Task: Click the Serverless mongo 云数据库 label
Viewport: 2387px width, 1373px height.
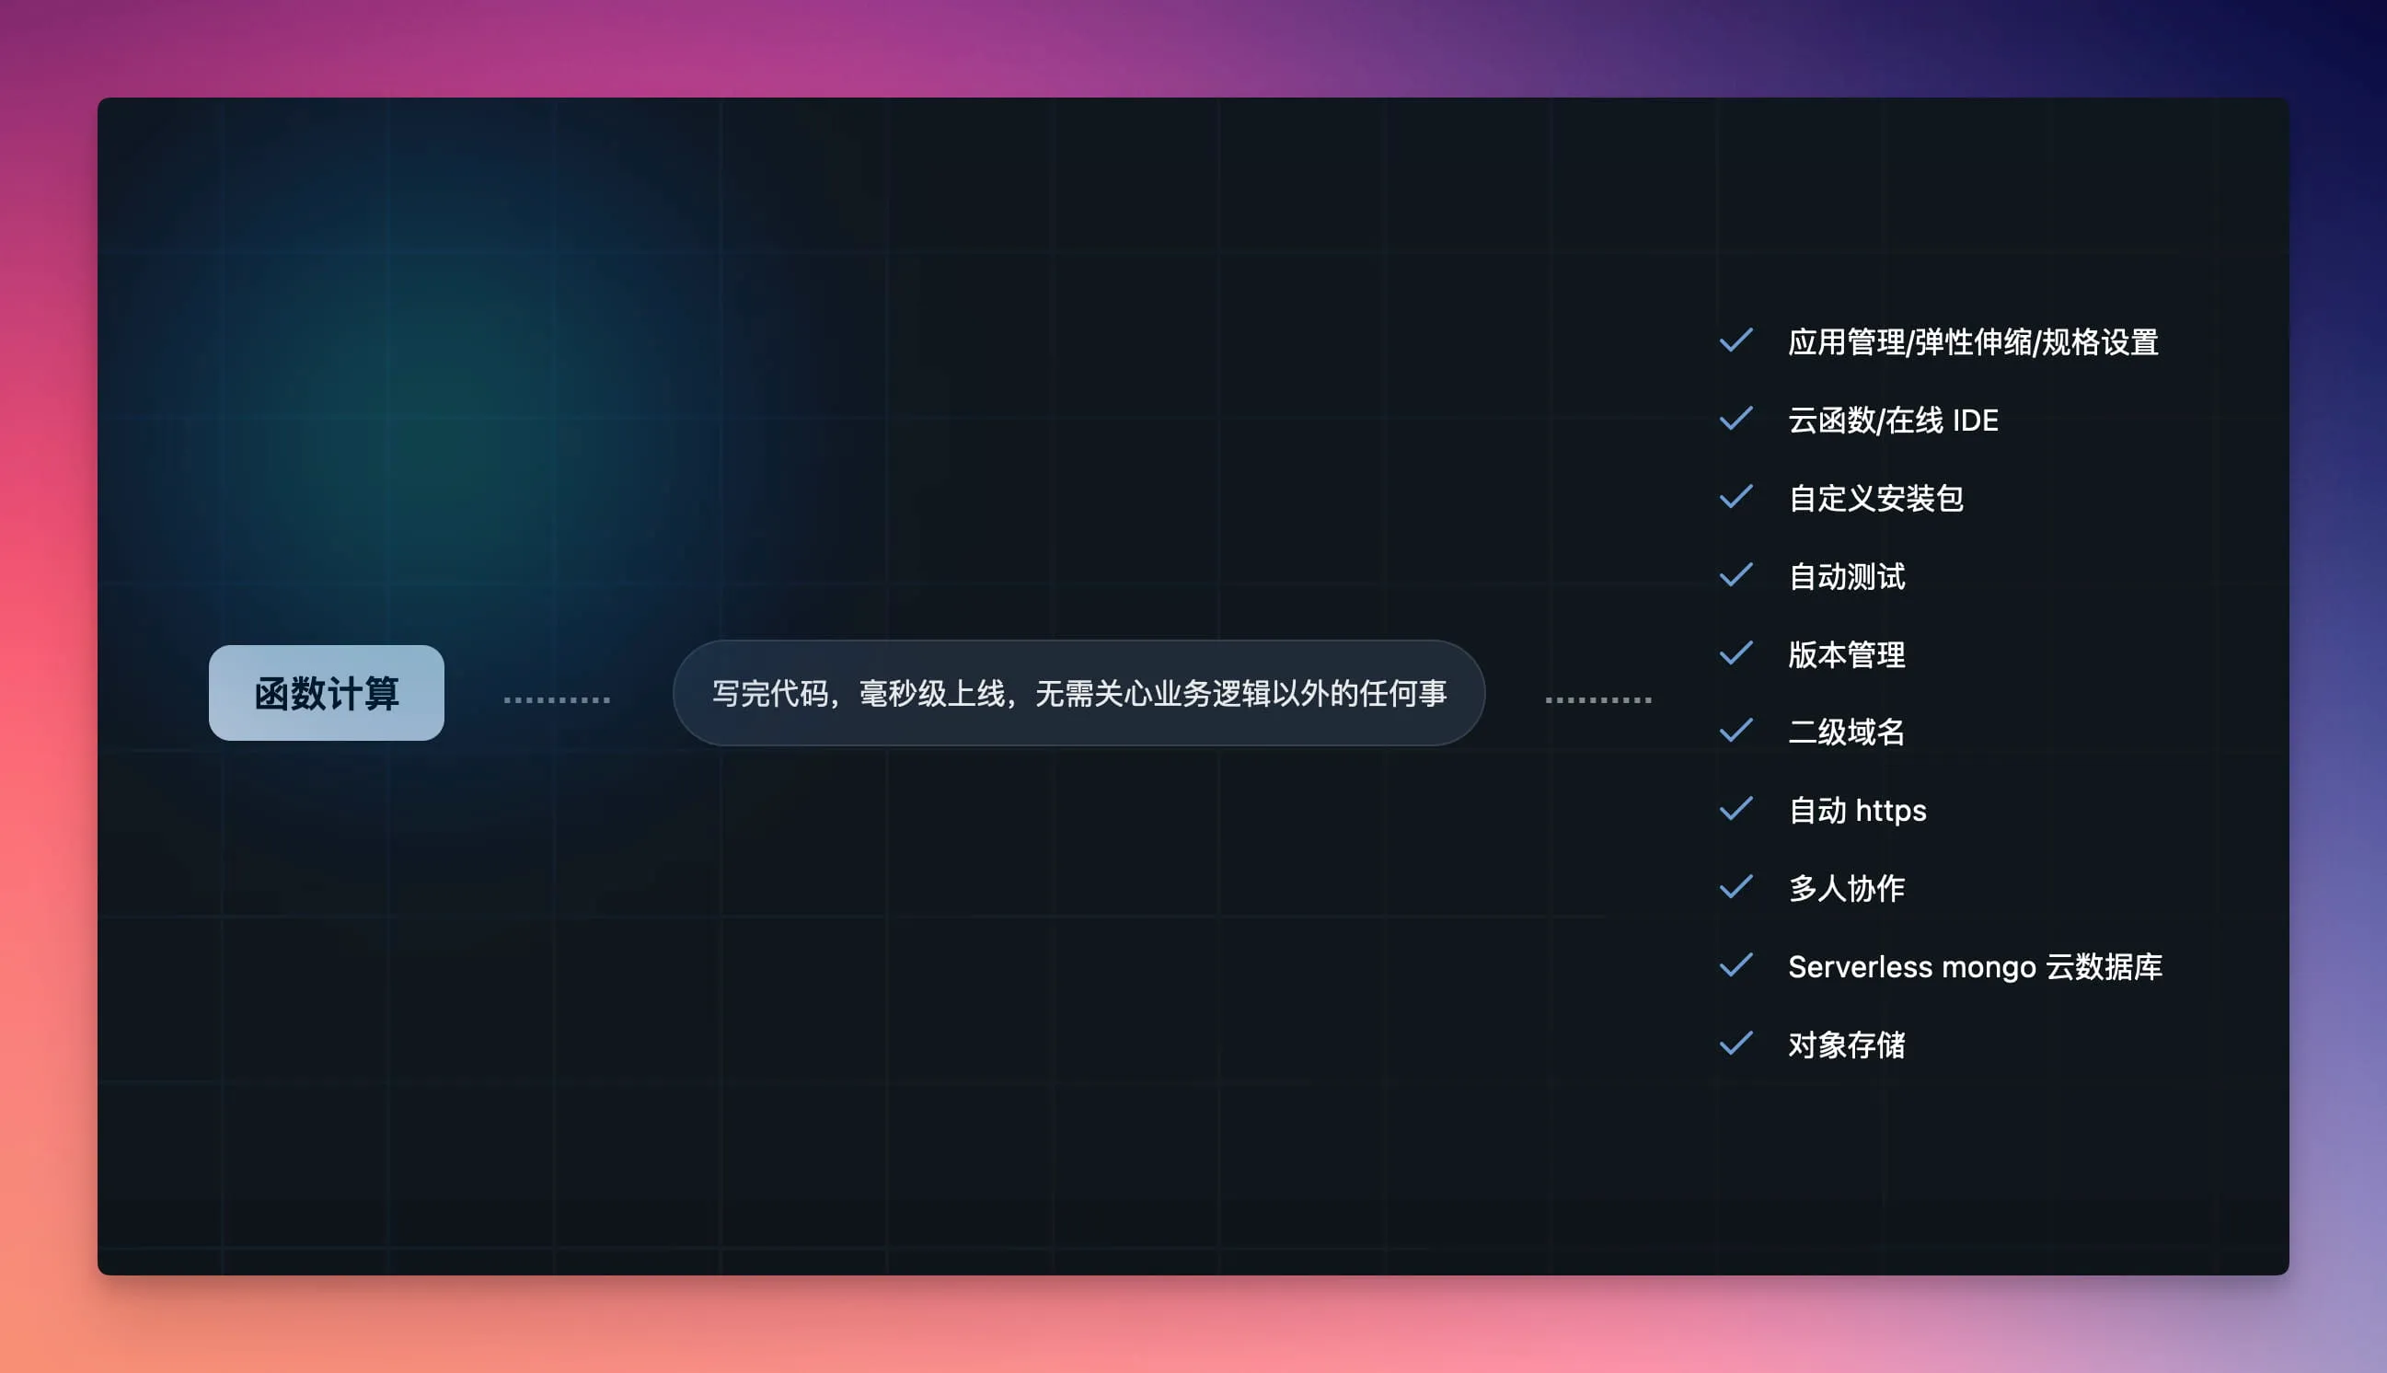Action: click(1974, 967)
